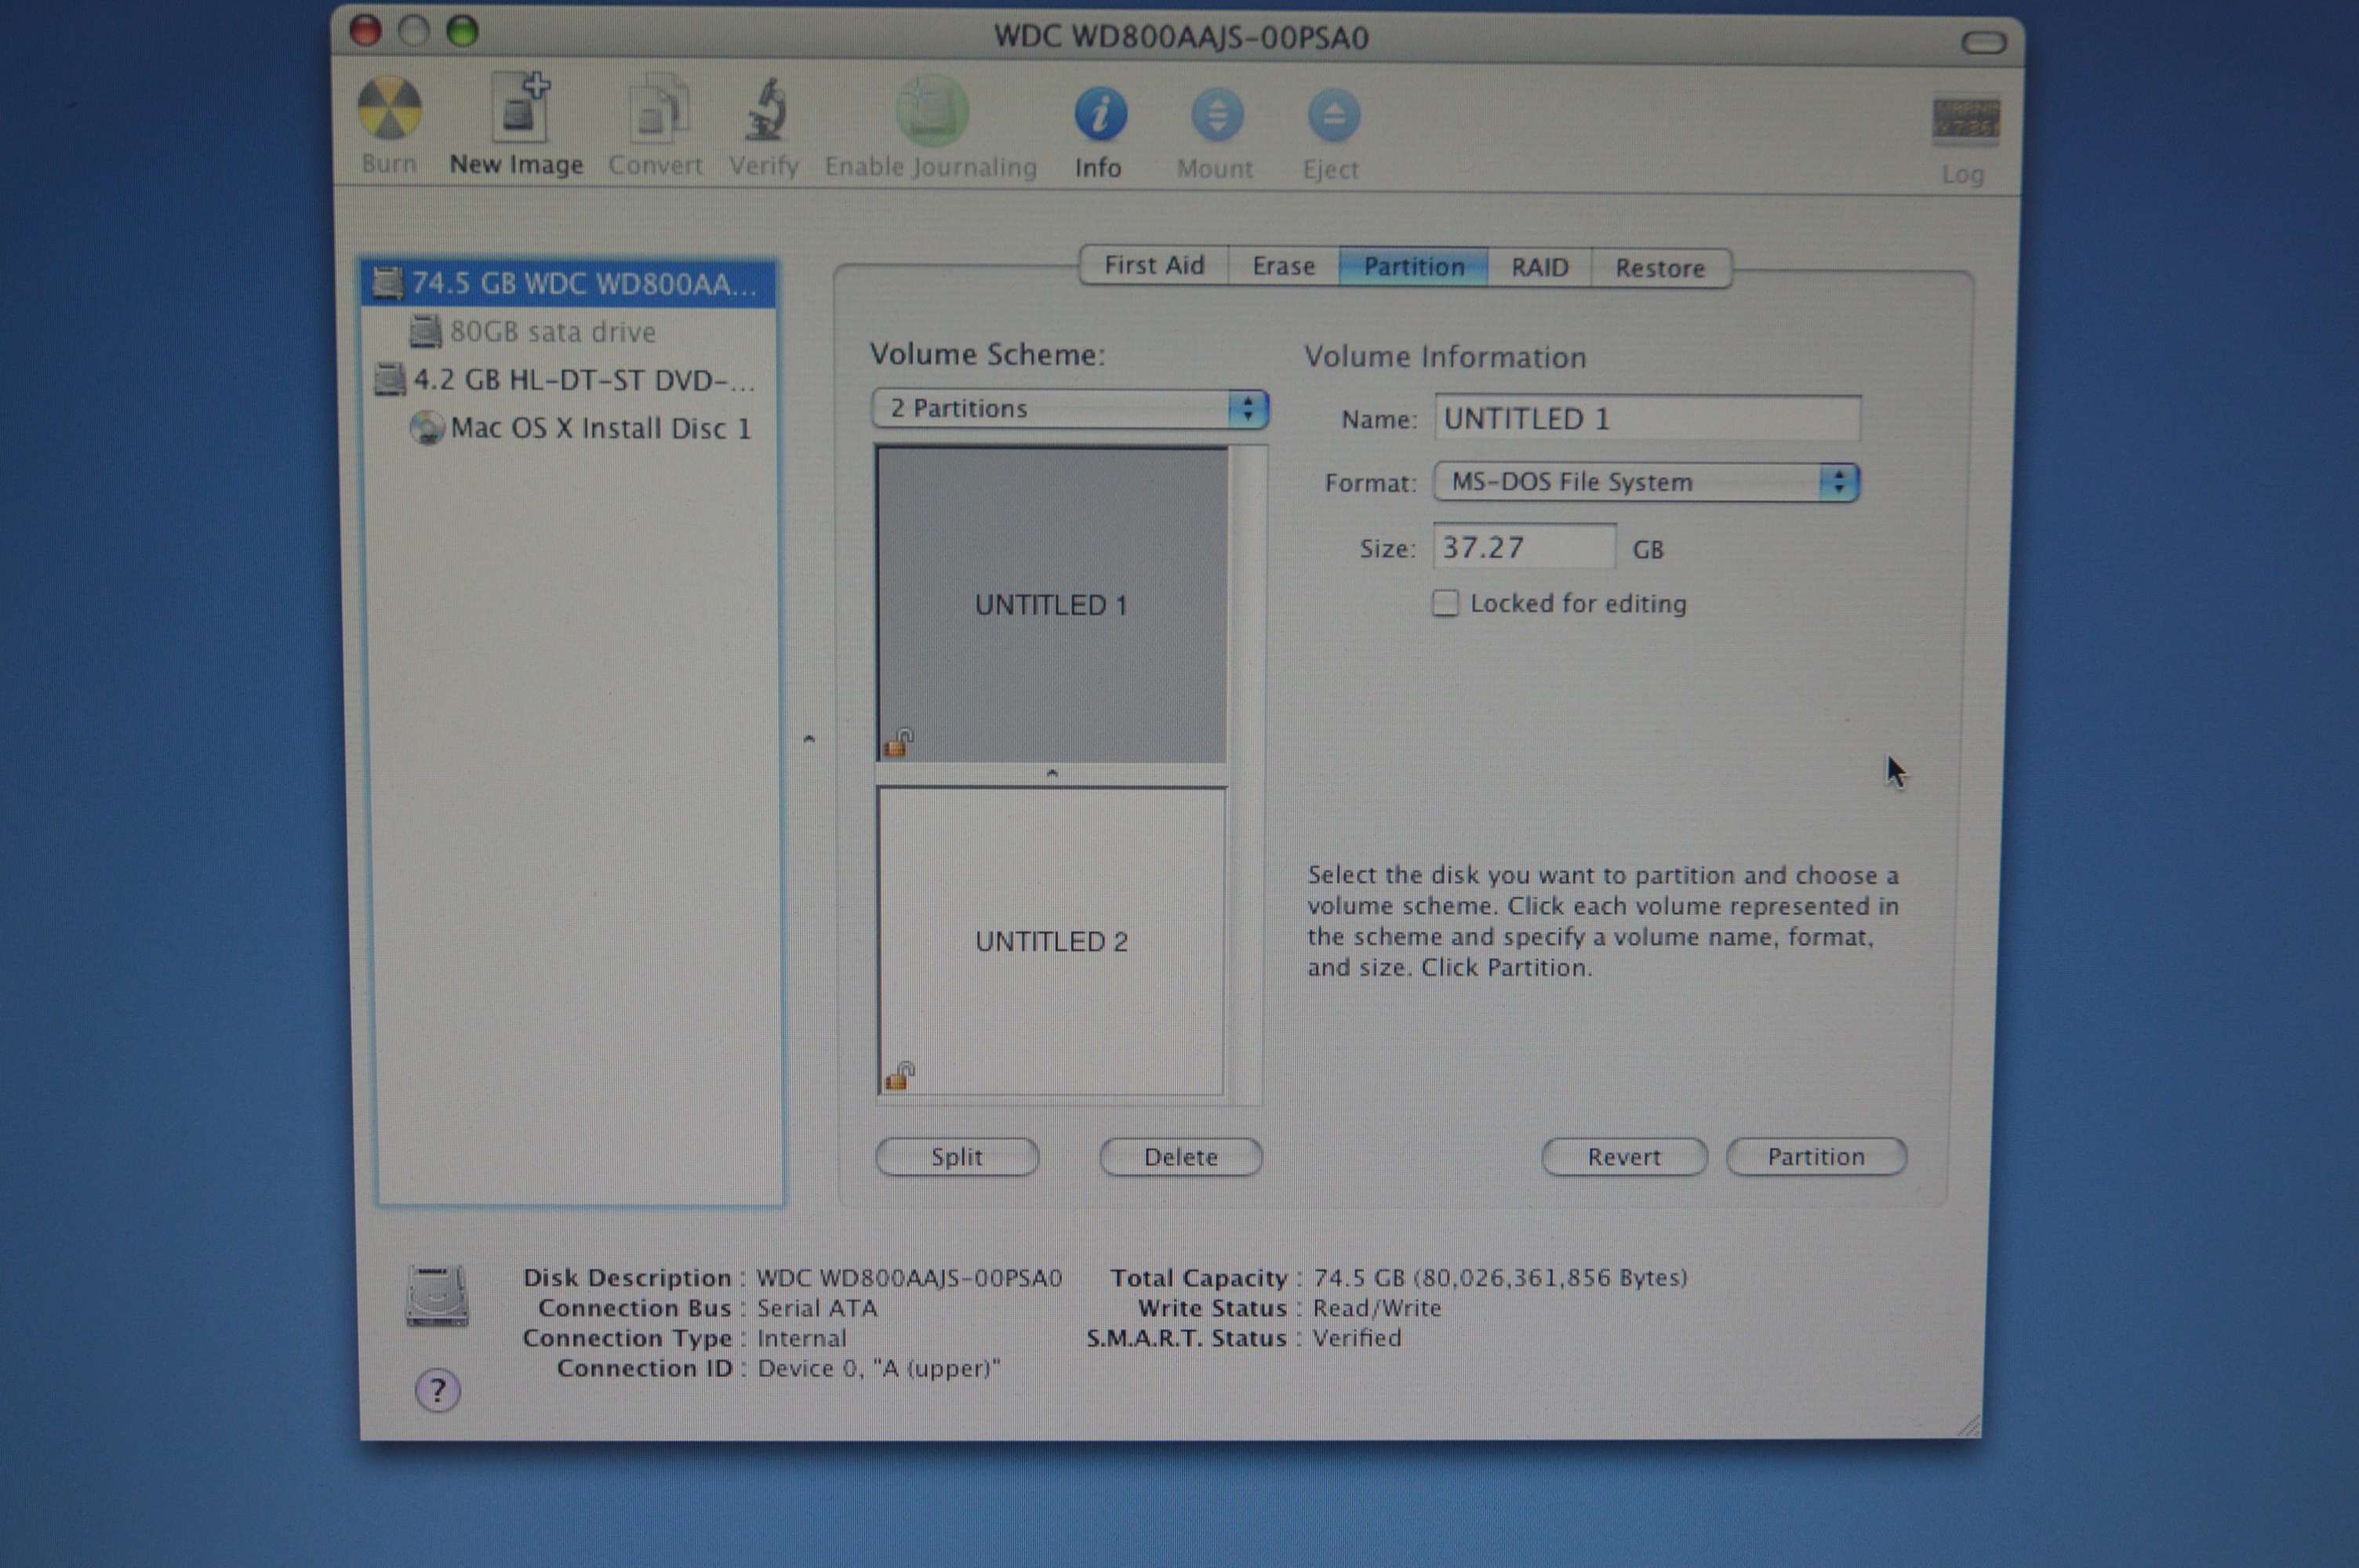Click the sidebar splitter handle
The image size is (2359, 1568).
pyautogui.click(x=809, y=739)
